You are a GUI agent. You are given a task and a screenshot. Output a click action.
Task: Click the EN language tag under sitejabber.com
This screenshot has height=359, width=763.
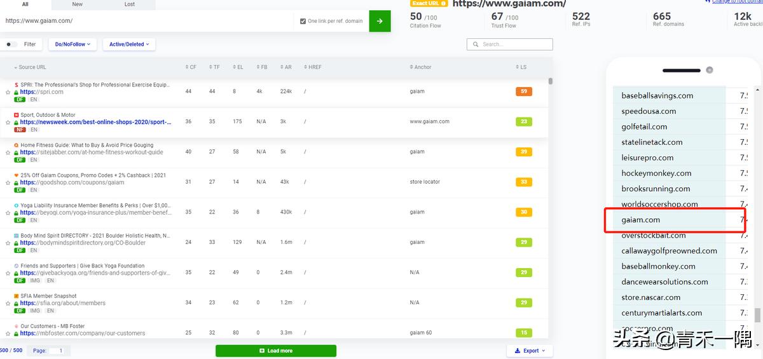(x=34, y=160)
